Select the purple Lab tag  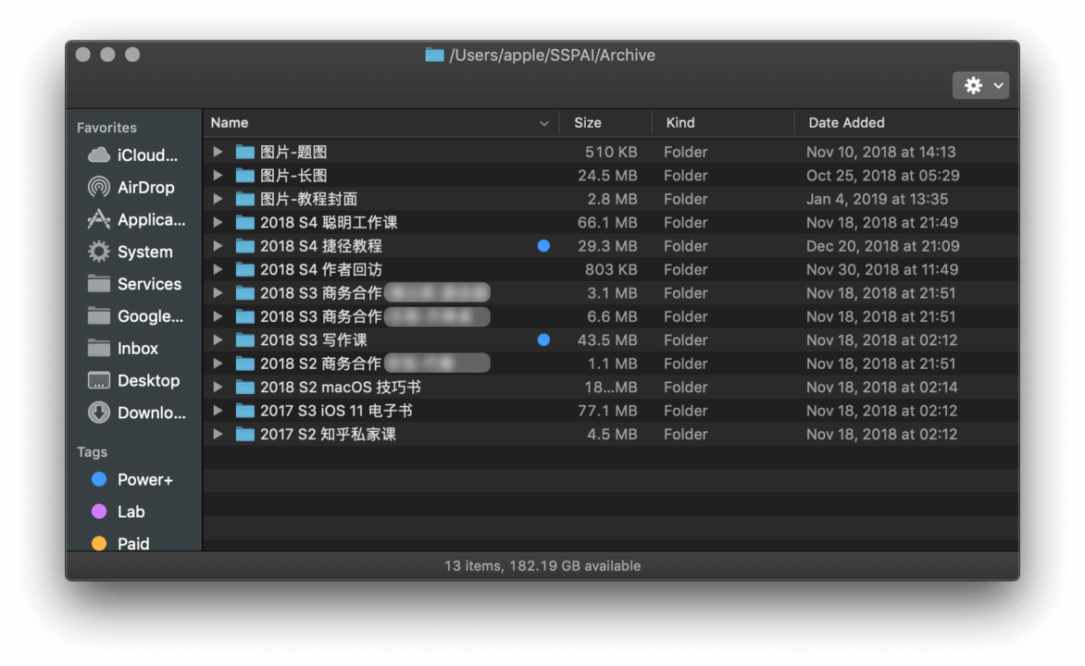99,512
